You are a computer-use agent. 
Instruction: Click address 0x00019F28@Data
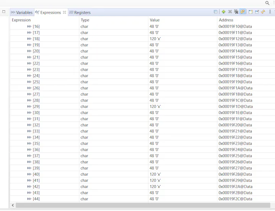point(235,174)
